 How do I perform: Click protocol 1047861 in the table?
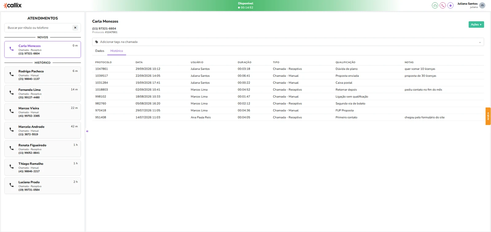coord(102,69)
